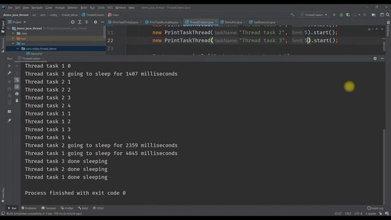Click Collapse All icon in Project panel
The height and width of the screenshot is (220, 391).
coord(87,22)
